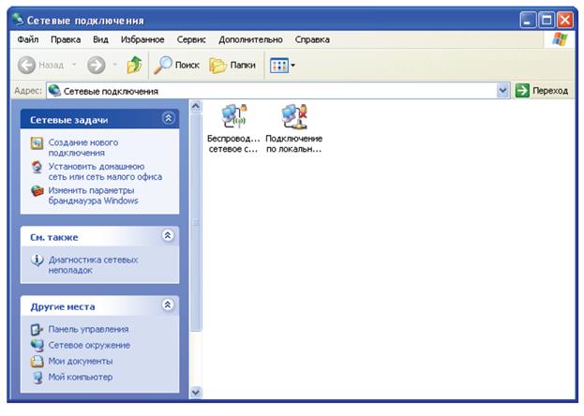Click the Панель управления link icon
The height and width of the screenshot is (416, 584).
click(x=37, y=330)
